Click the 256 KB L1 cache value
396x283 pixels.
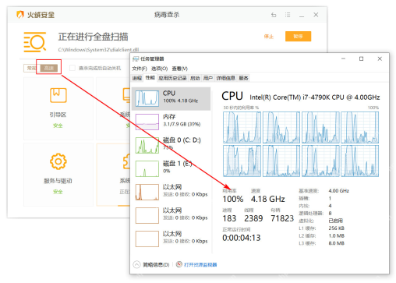(x=337, y=228)
